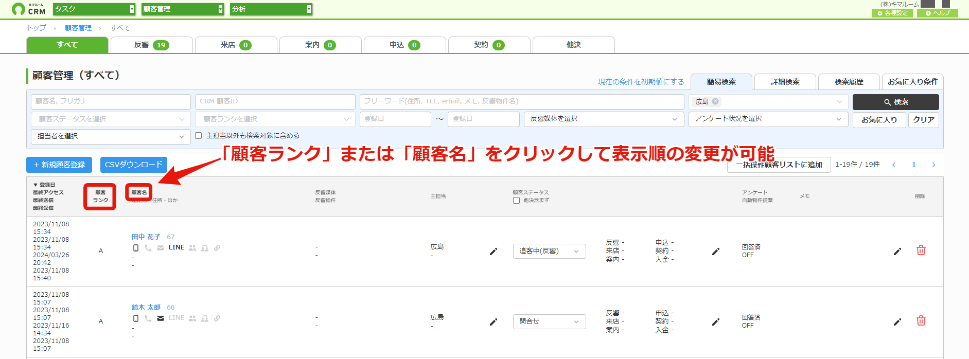Open the お気に入り条件 tab
Viewport: 969px width, 359px height.
click(913, 82)
